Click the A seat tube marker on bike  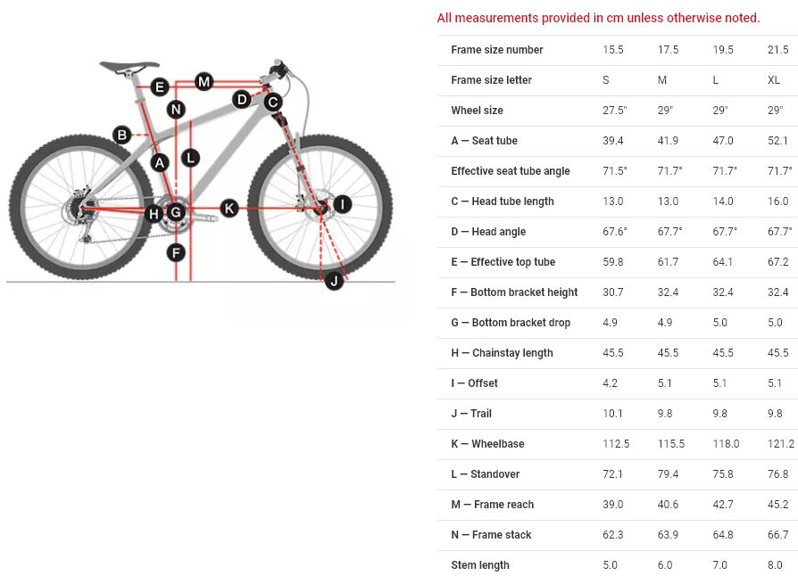click(x=160, y=162)
